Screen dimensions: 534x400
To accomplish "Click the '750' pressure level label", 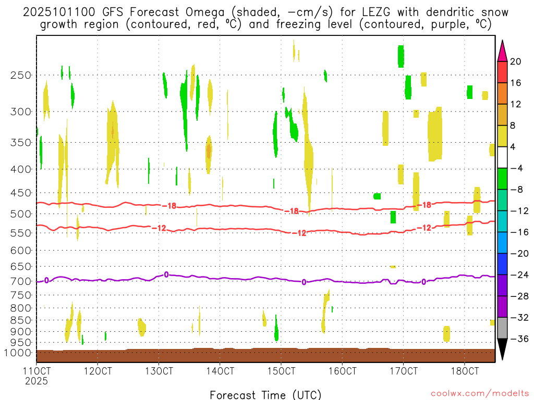I will pyautogui.click(x=21, y=295).
